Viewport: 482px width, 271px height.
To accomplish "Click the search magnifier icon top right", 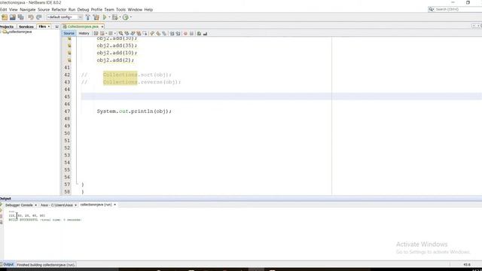I will click(x=432, y=10).
